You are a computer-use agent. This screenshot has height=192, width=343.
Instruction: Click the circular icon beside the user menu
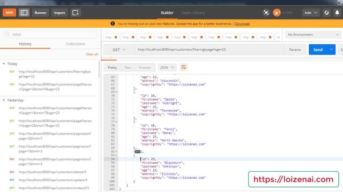(x=326, y=13)
